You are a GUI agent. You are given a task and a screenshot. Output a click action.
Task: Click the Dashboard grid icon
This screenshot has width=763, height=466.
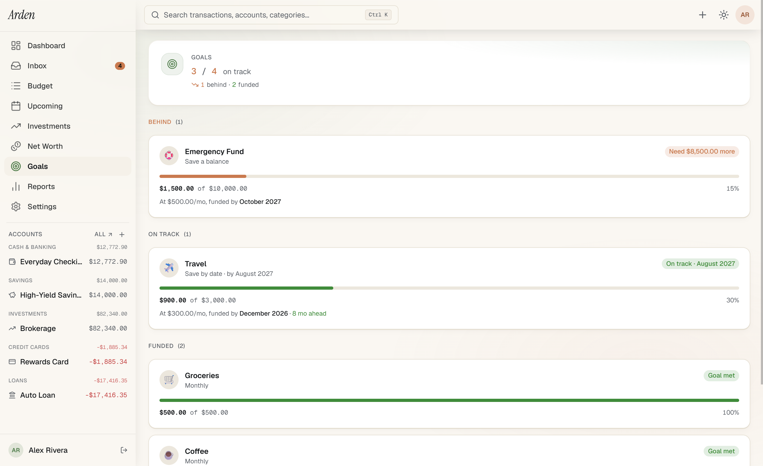coord(16,46)
